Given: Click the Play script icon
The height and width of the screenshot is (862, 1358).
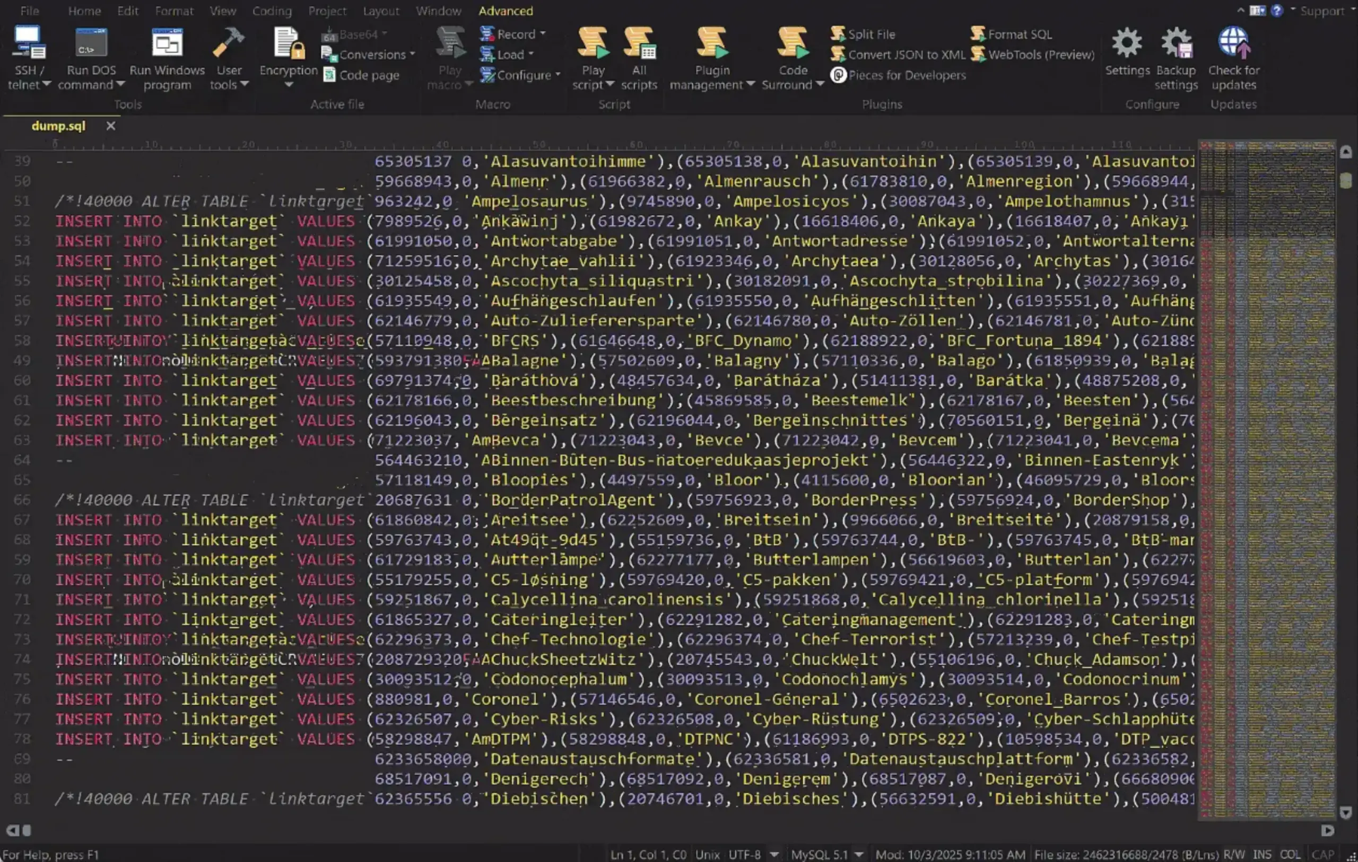Looking at the screenshot, I should (x=593, y=43).
